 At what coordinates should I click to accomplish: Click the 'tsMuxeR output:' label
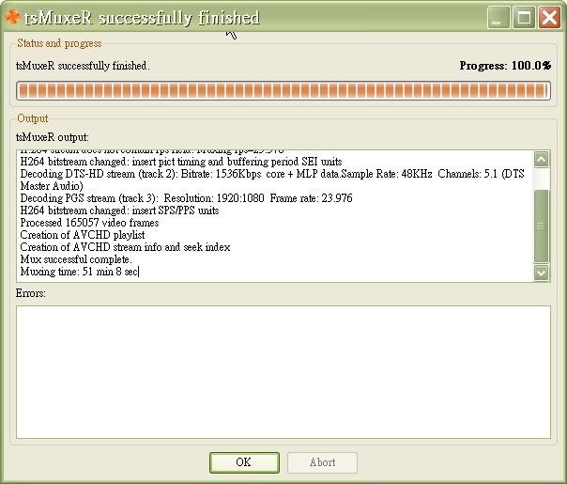point(53,137)
